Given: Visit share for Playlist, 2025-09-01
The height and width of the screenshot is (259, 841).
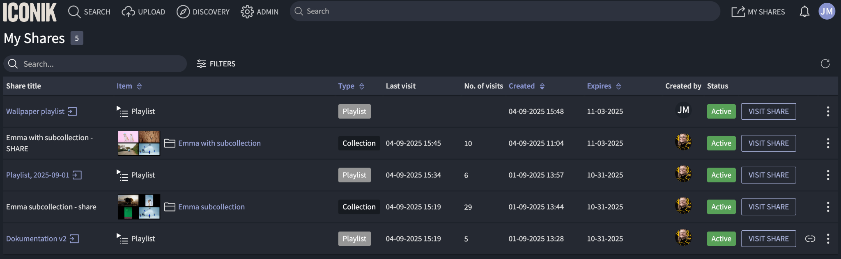Looking at the screenshot, I should point(768,175).
